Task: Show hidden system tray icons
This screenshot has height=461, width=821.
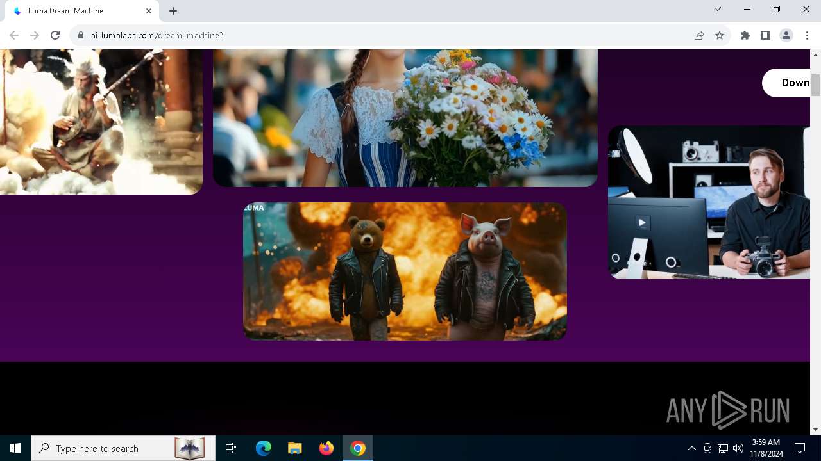Action: [691, 448]
